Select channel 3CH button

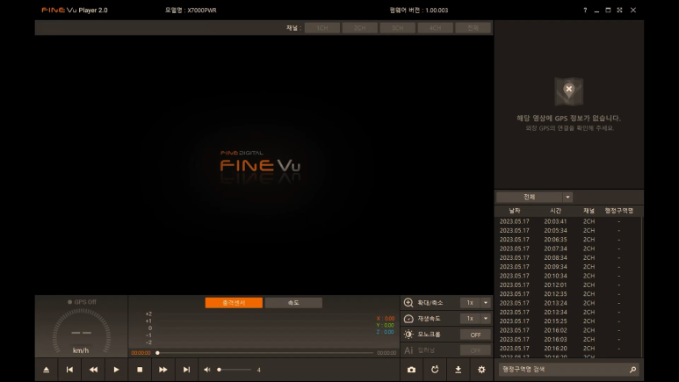(x=398, y=28)
